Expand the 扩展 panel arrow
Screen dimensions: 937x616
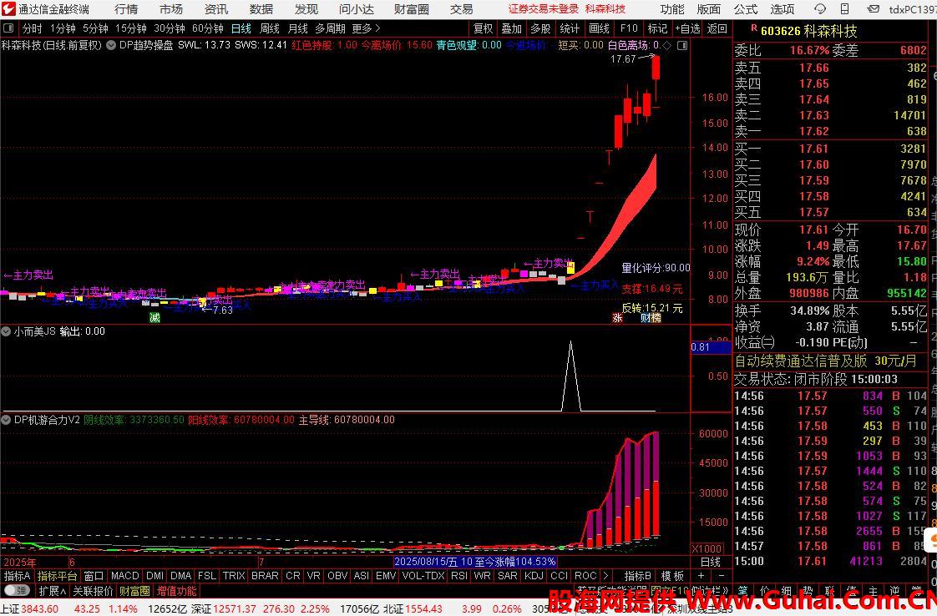coord(52,591)
